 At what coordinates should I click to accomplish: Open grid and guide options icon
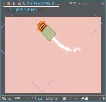coord(34,98)
